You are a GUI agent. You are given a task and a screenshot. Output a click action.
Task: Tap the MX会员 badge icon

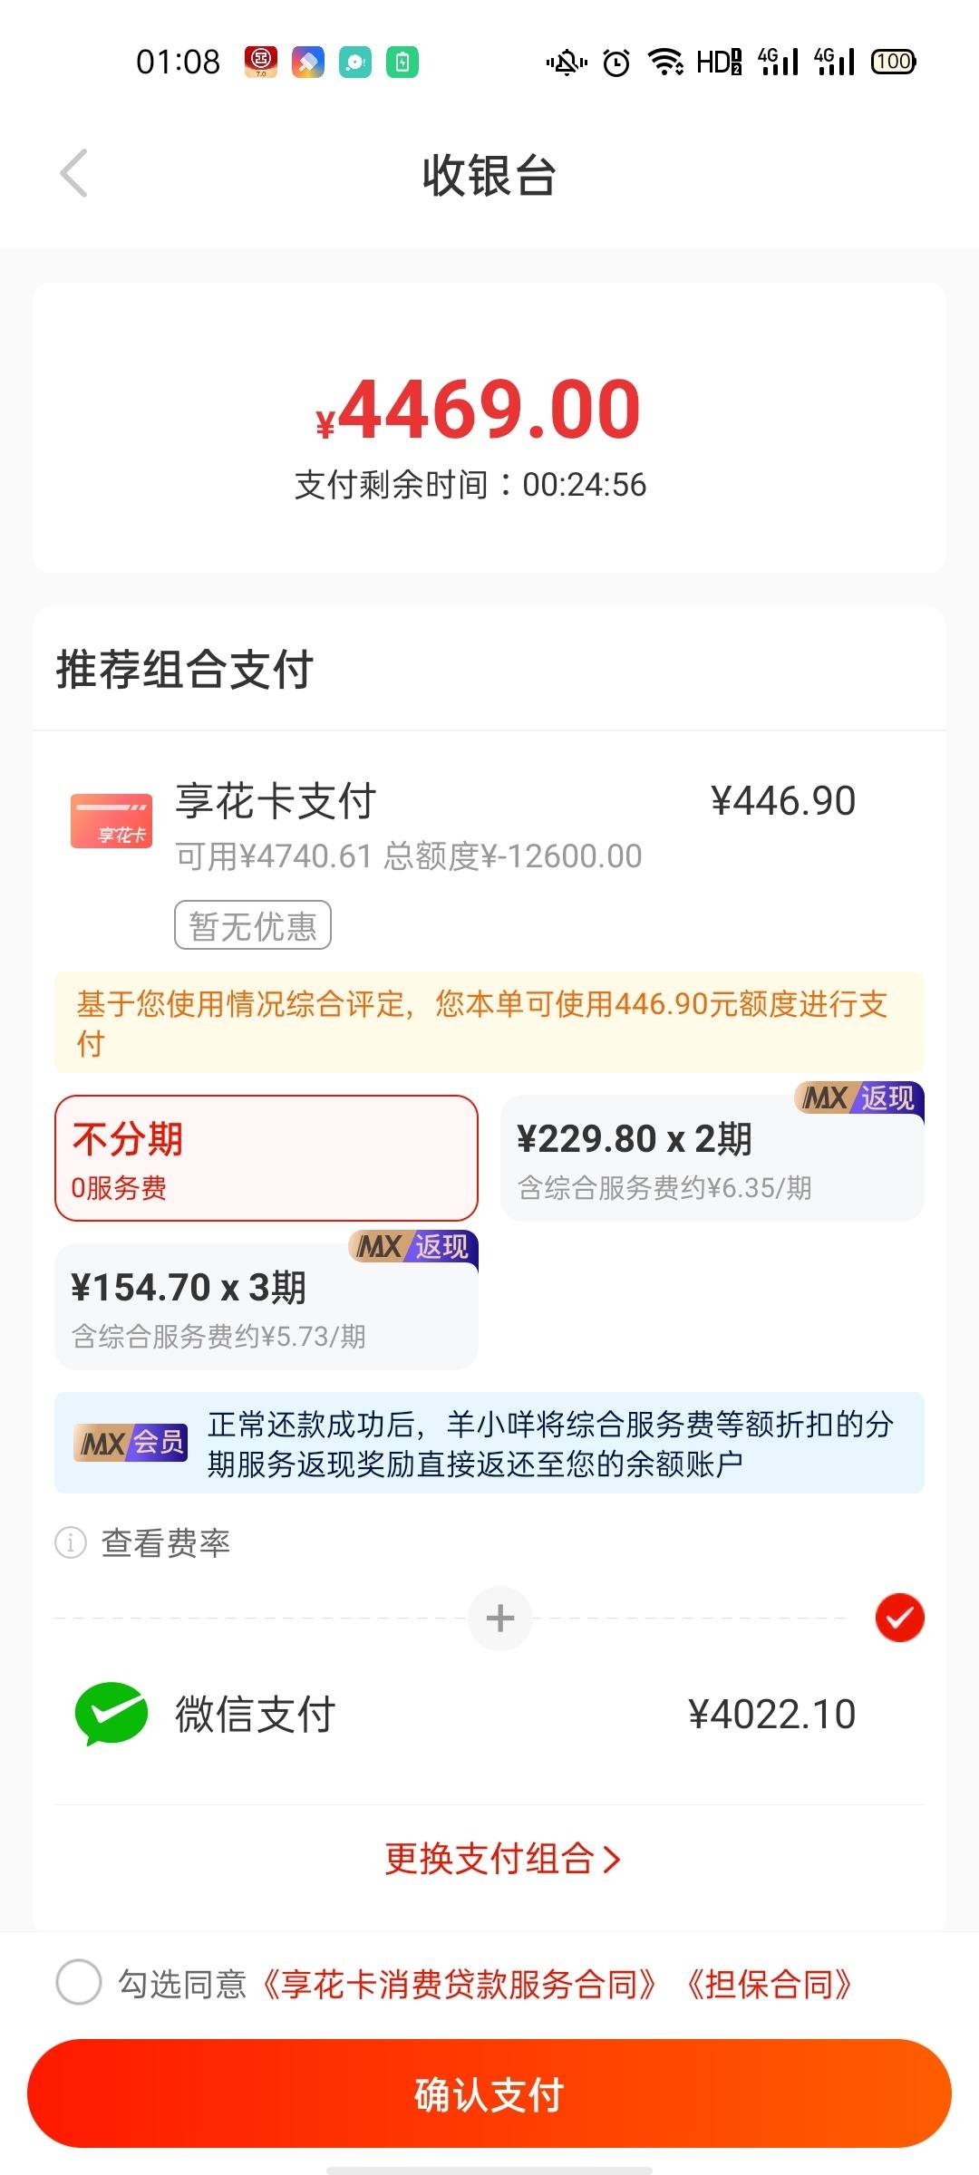click(x=131, y=1442)
